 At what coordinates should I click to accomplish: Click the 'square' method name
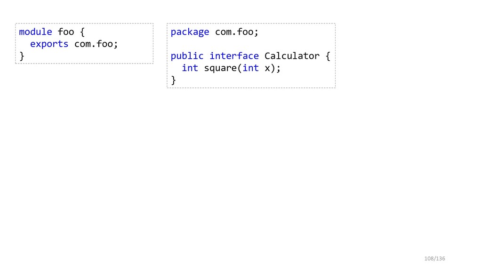(x=220, y=68)
